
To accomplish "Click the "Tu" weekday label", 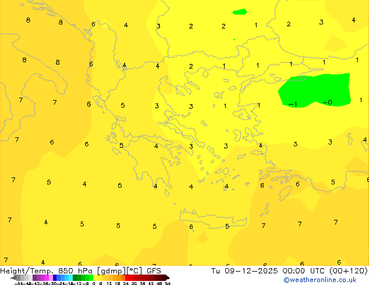I will click(x=215, y=271).
